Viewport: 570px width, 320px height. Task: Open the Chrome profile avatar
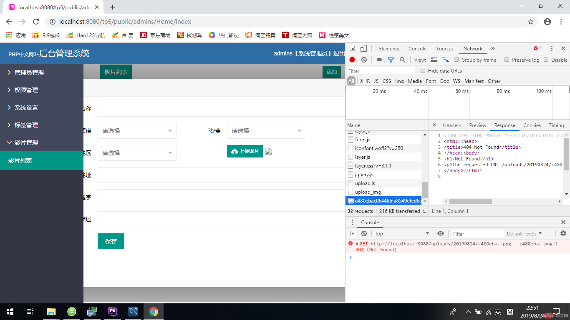pos(547,22)
